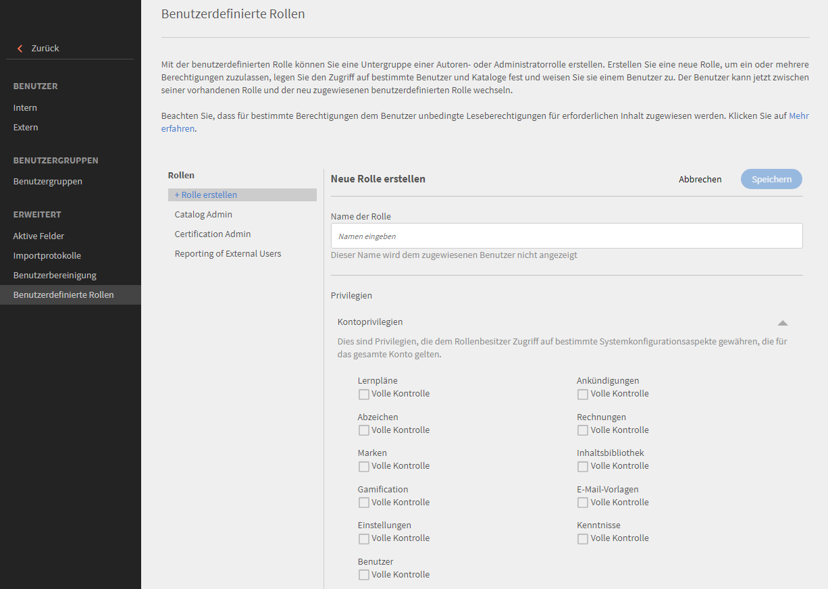Navigate to Importprotokolle in sidebar
Image resolution: width=828 pixels, height=589 pixels.
(x=47, y=256)
